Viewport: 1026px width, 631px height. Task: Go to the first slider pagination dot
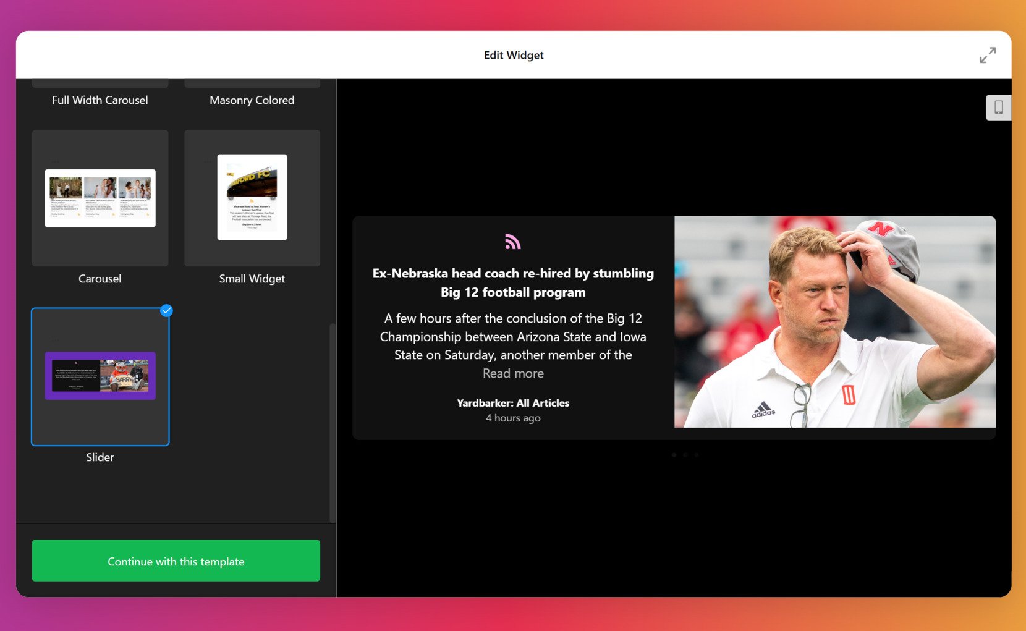674,455
